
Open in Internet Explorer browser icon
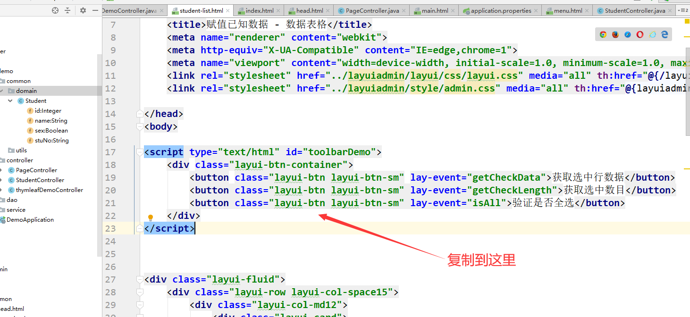[652, 34]
